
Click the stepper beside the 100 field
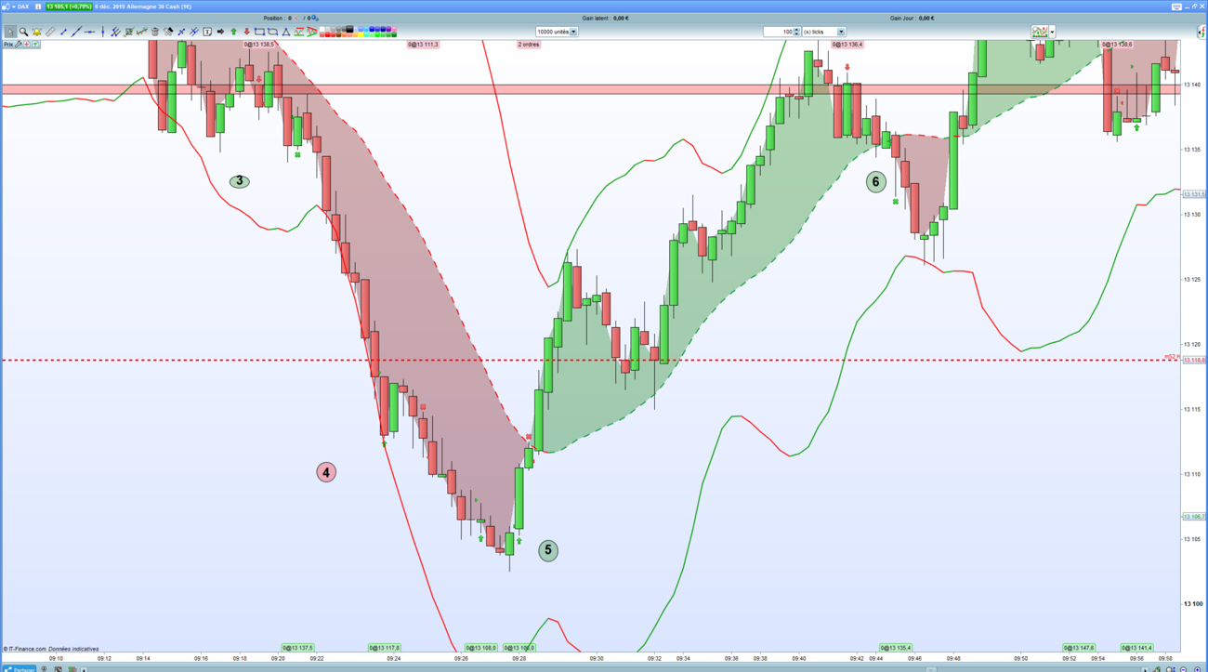point(796,32)
